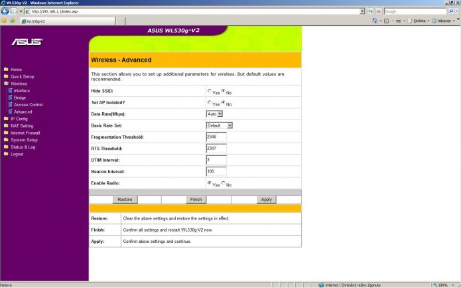The width and height of the screenshot is (461, 288).
Task: Collapse the Wireless sidebar folder
Action: (x=19, y=84)
